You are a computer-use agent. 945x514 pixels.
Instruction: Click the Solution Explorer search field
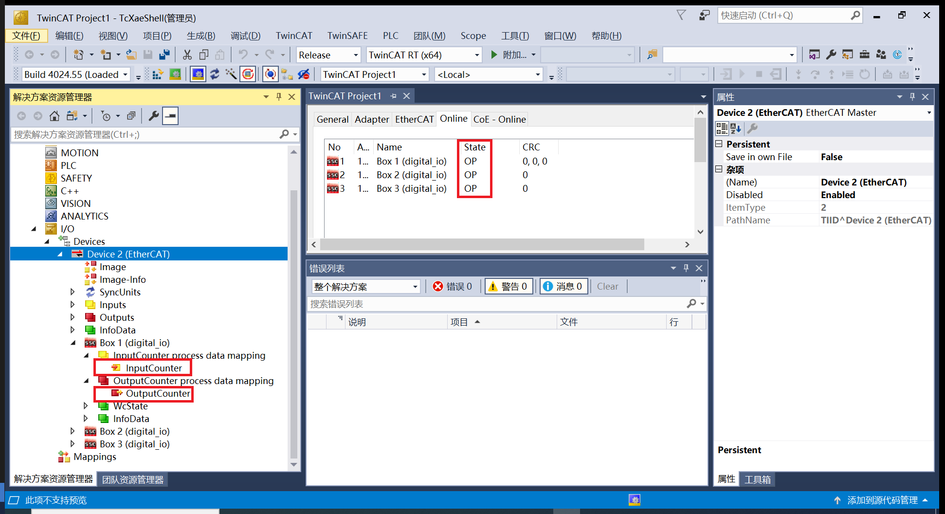click(x=155, y=134)
